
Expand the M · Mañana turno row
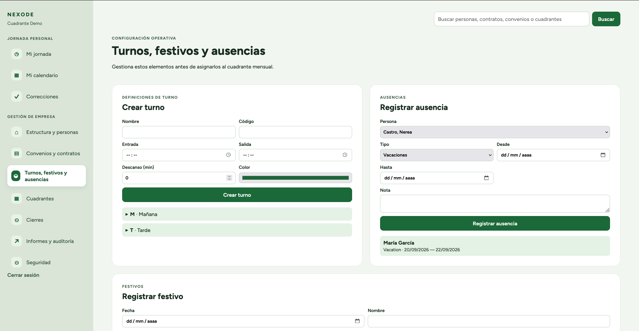[x=237, y=214]
